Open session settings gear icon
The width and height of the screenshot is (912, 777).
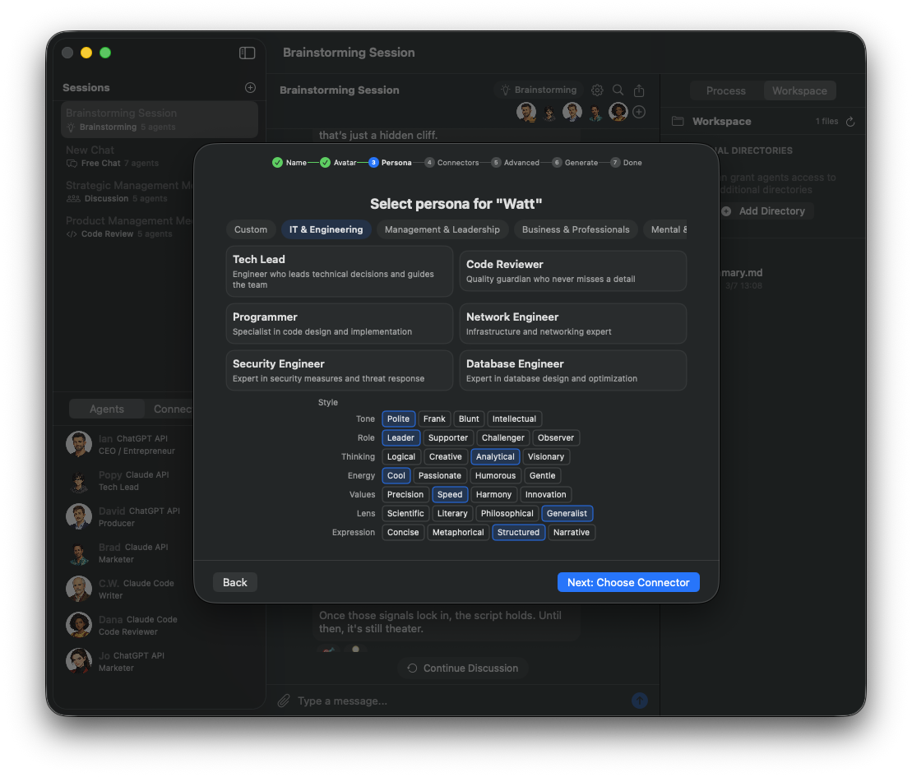pos(597,90)
